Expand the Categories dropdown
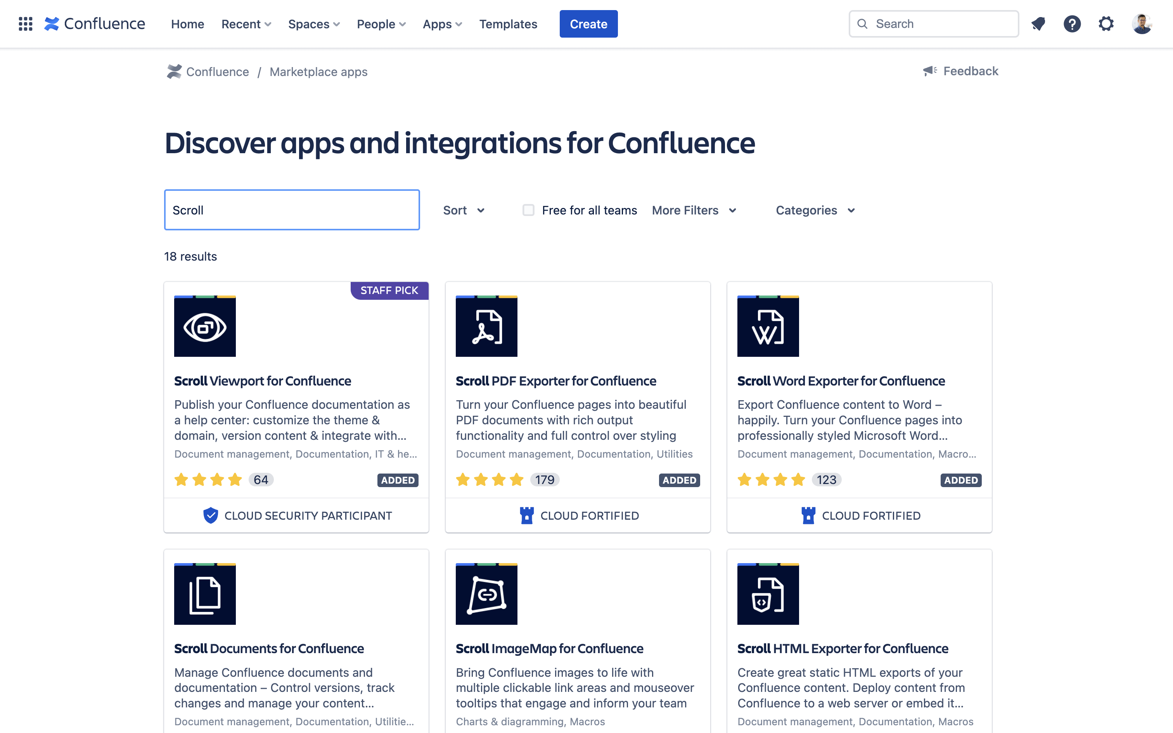This screenshot has height=733, width=1173. 815,210
